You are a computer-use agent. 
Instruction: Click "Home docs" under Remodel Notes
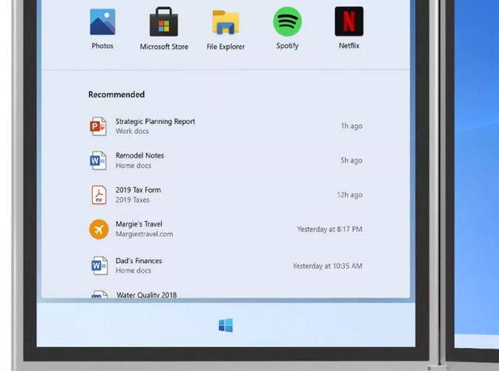click(x=133, y=166)
